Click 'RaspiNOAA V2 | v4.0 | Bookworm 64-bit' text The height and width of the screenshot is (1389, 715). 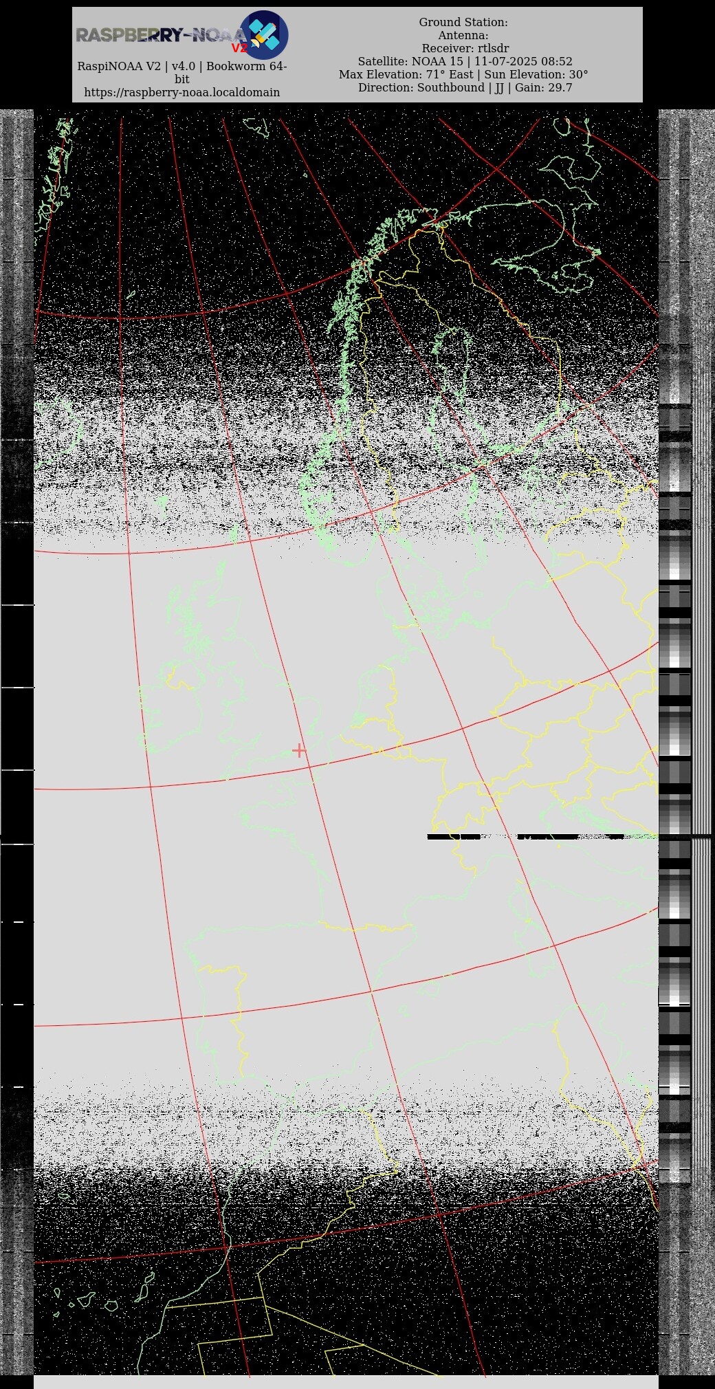182,73
